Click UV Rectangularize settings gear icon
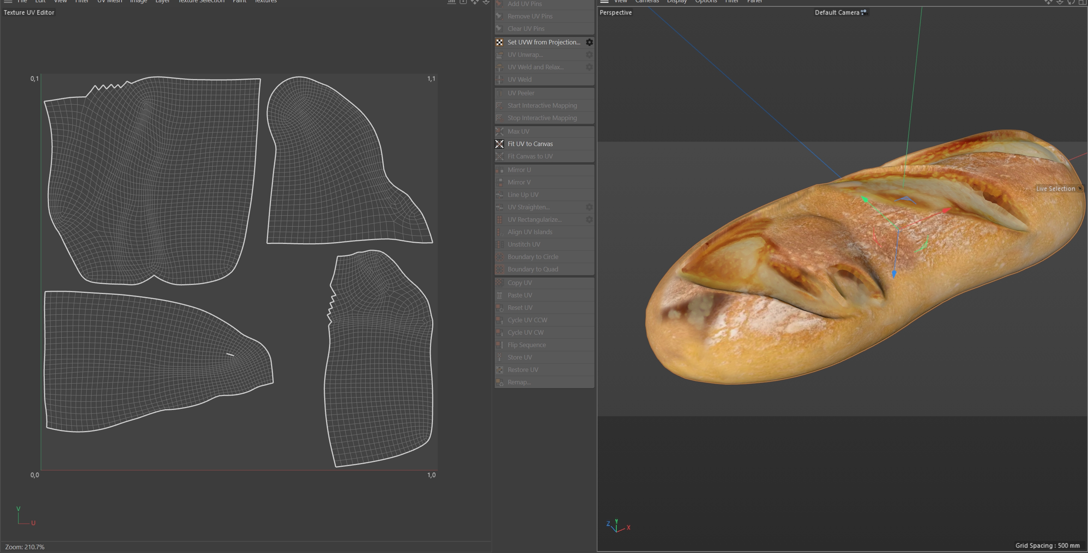Viewport: 1088px width, 553px height. tap(589, 220)
